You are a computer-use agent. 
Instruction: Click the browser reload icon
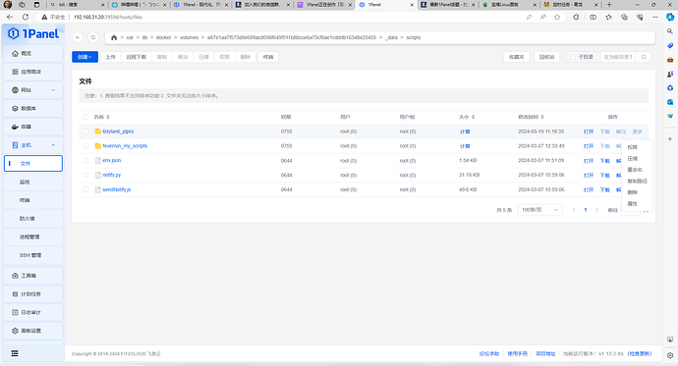[26, 17]
